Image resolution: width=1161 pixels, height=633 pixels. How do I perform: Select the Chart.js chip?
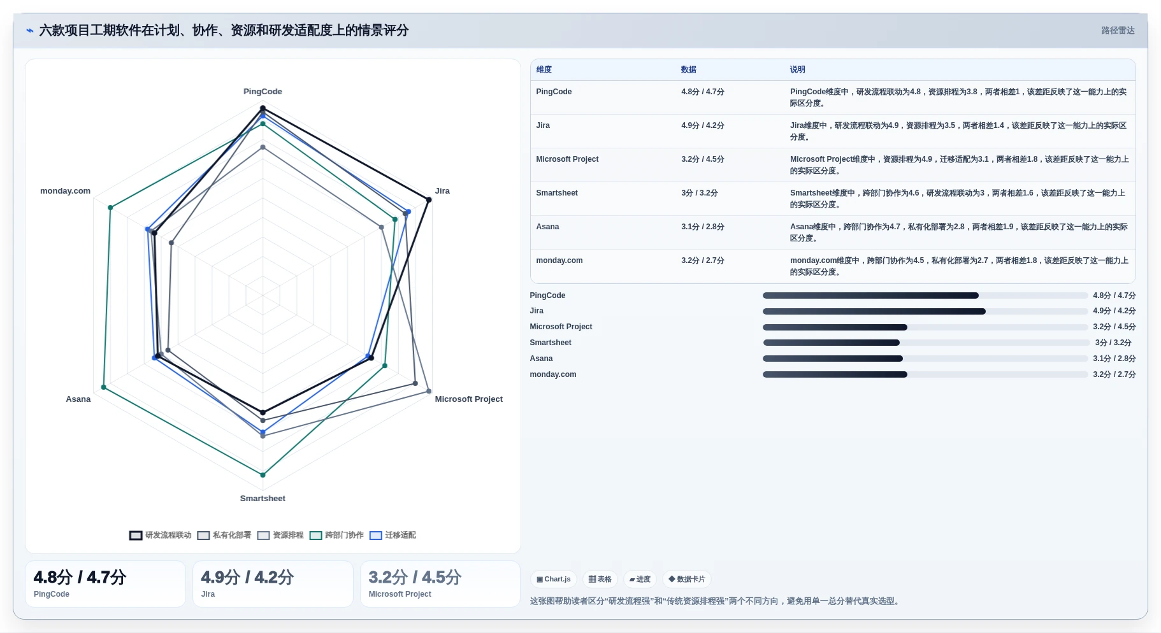[554, 580]
